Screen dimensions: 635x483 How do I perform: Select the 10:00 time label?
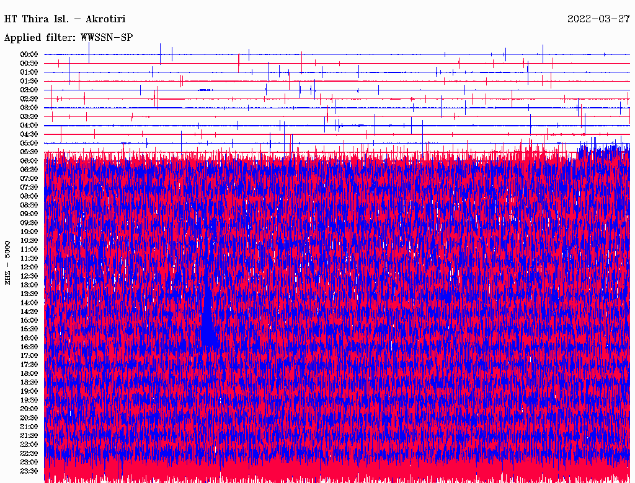coord(29,232)
